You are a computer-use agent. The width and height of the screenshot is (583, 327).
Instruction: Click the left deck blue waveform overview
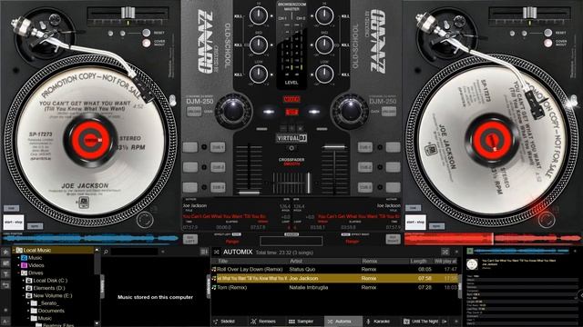(90, 238)
